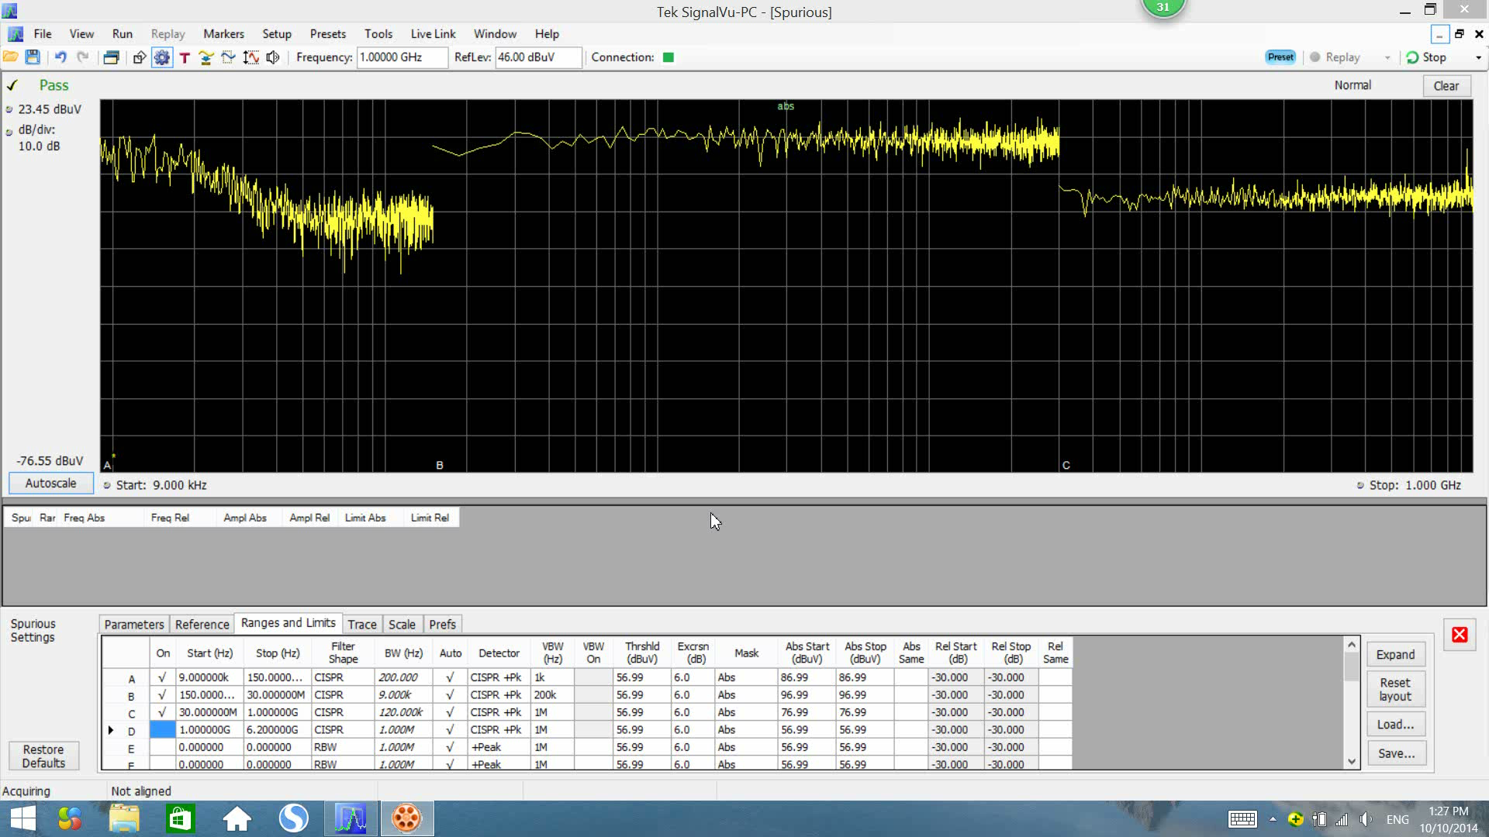Open the Mask dropdown for range A
The height and width of the screenshot is (837, 1489).
coord(746,677)
